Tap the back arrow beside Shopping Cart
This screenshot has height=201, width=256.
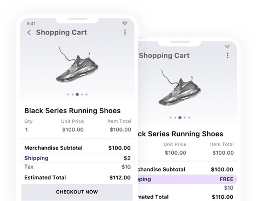tap(29, 32)
